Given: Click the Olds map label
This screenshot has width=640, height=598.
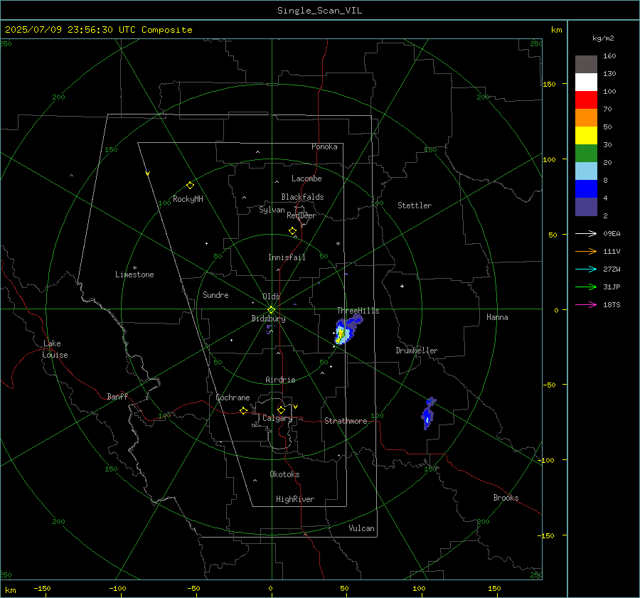Looking at the screenshot, I should pos(271,297).
